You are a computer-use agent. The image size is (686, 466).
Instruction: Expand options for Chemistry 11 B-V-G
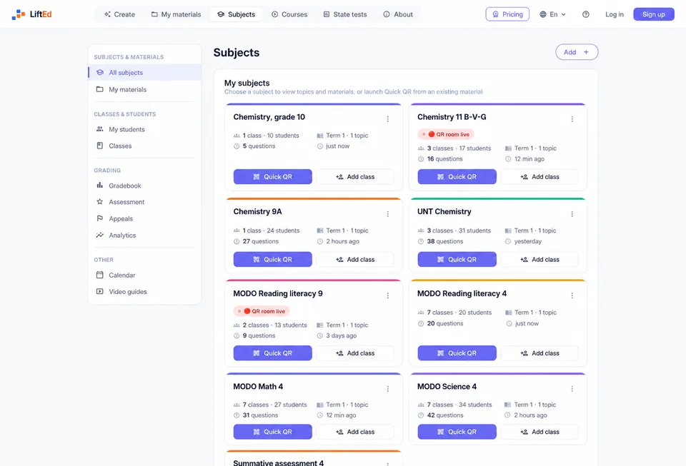(572, 118)
